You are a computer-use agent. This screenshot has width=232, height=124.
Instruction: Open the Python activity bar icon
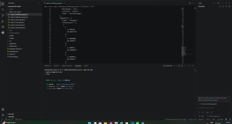[x=3, y=33]
